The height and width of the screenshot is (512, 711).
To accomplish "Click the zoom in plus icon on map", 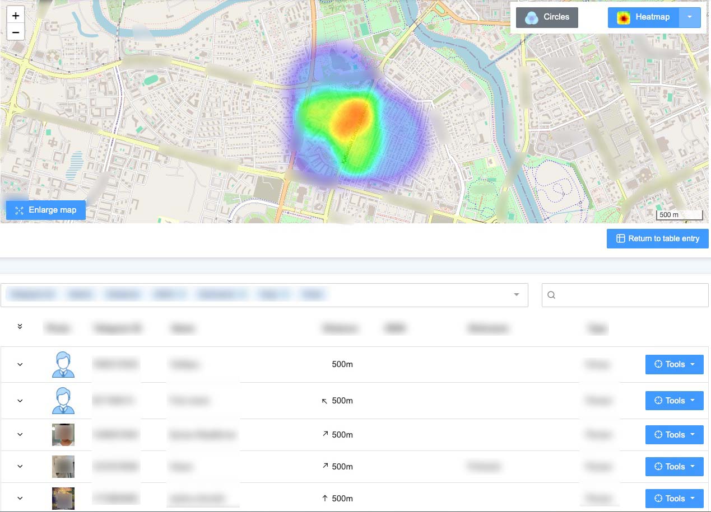I will tap(15, 15).
